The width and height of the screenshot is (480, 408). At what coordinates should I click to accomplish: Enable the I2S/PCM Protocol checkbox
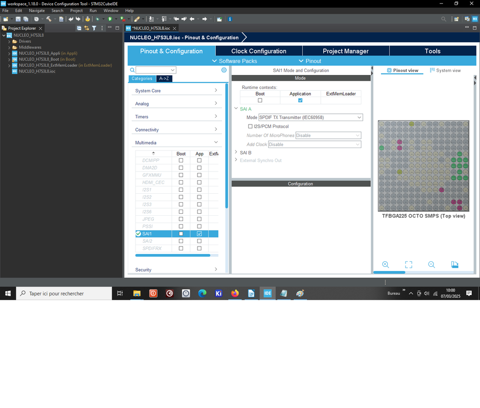[250, 126]
